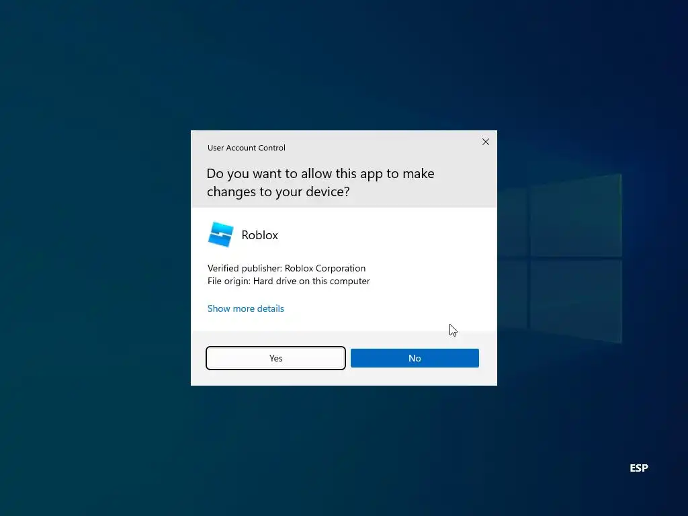Click the 'File origin: Hard drive on this computer' text
Screen dimensions: 688x516
[x=289, y=281]
